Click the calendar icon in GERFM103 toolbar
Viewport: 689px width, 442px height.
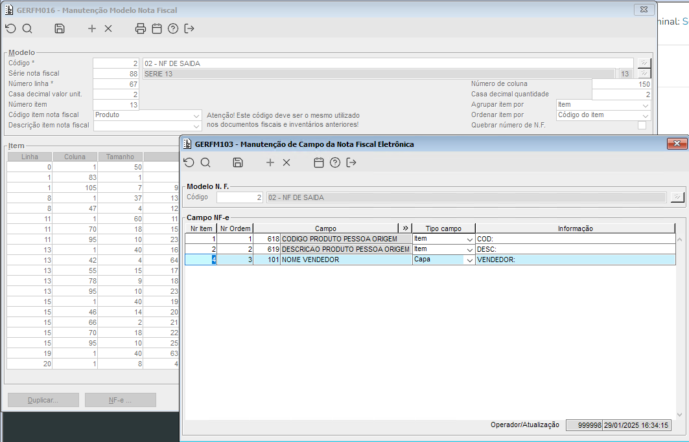(x=319, y=162)
